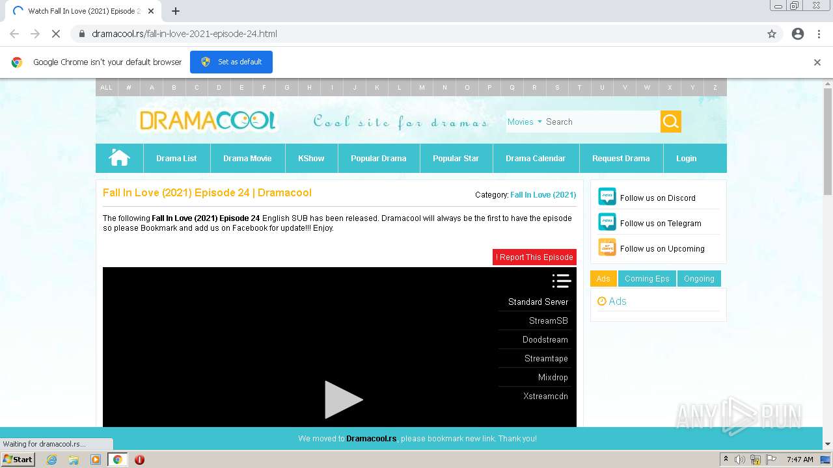Set Chrome as default browser
Viewport: 833px width, 468px height.
pos(231,62)
